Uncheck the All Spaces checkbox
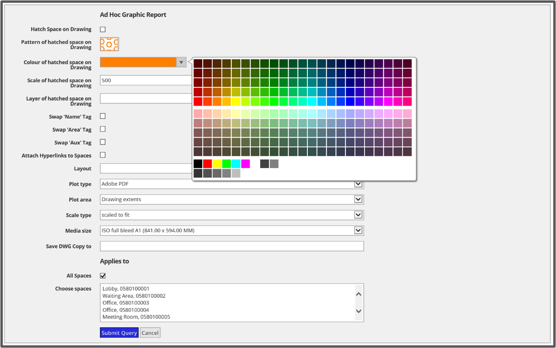Image resolution: width=556 pixels, height=348 pixels. point(103,276)
